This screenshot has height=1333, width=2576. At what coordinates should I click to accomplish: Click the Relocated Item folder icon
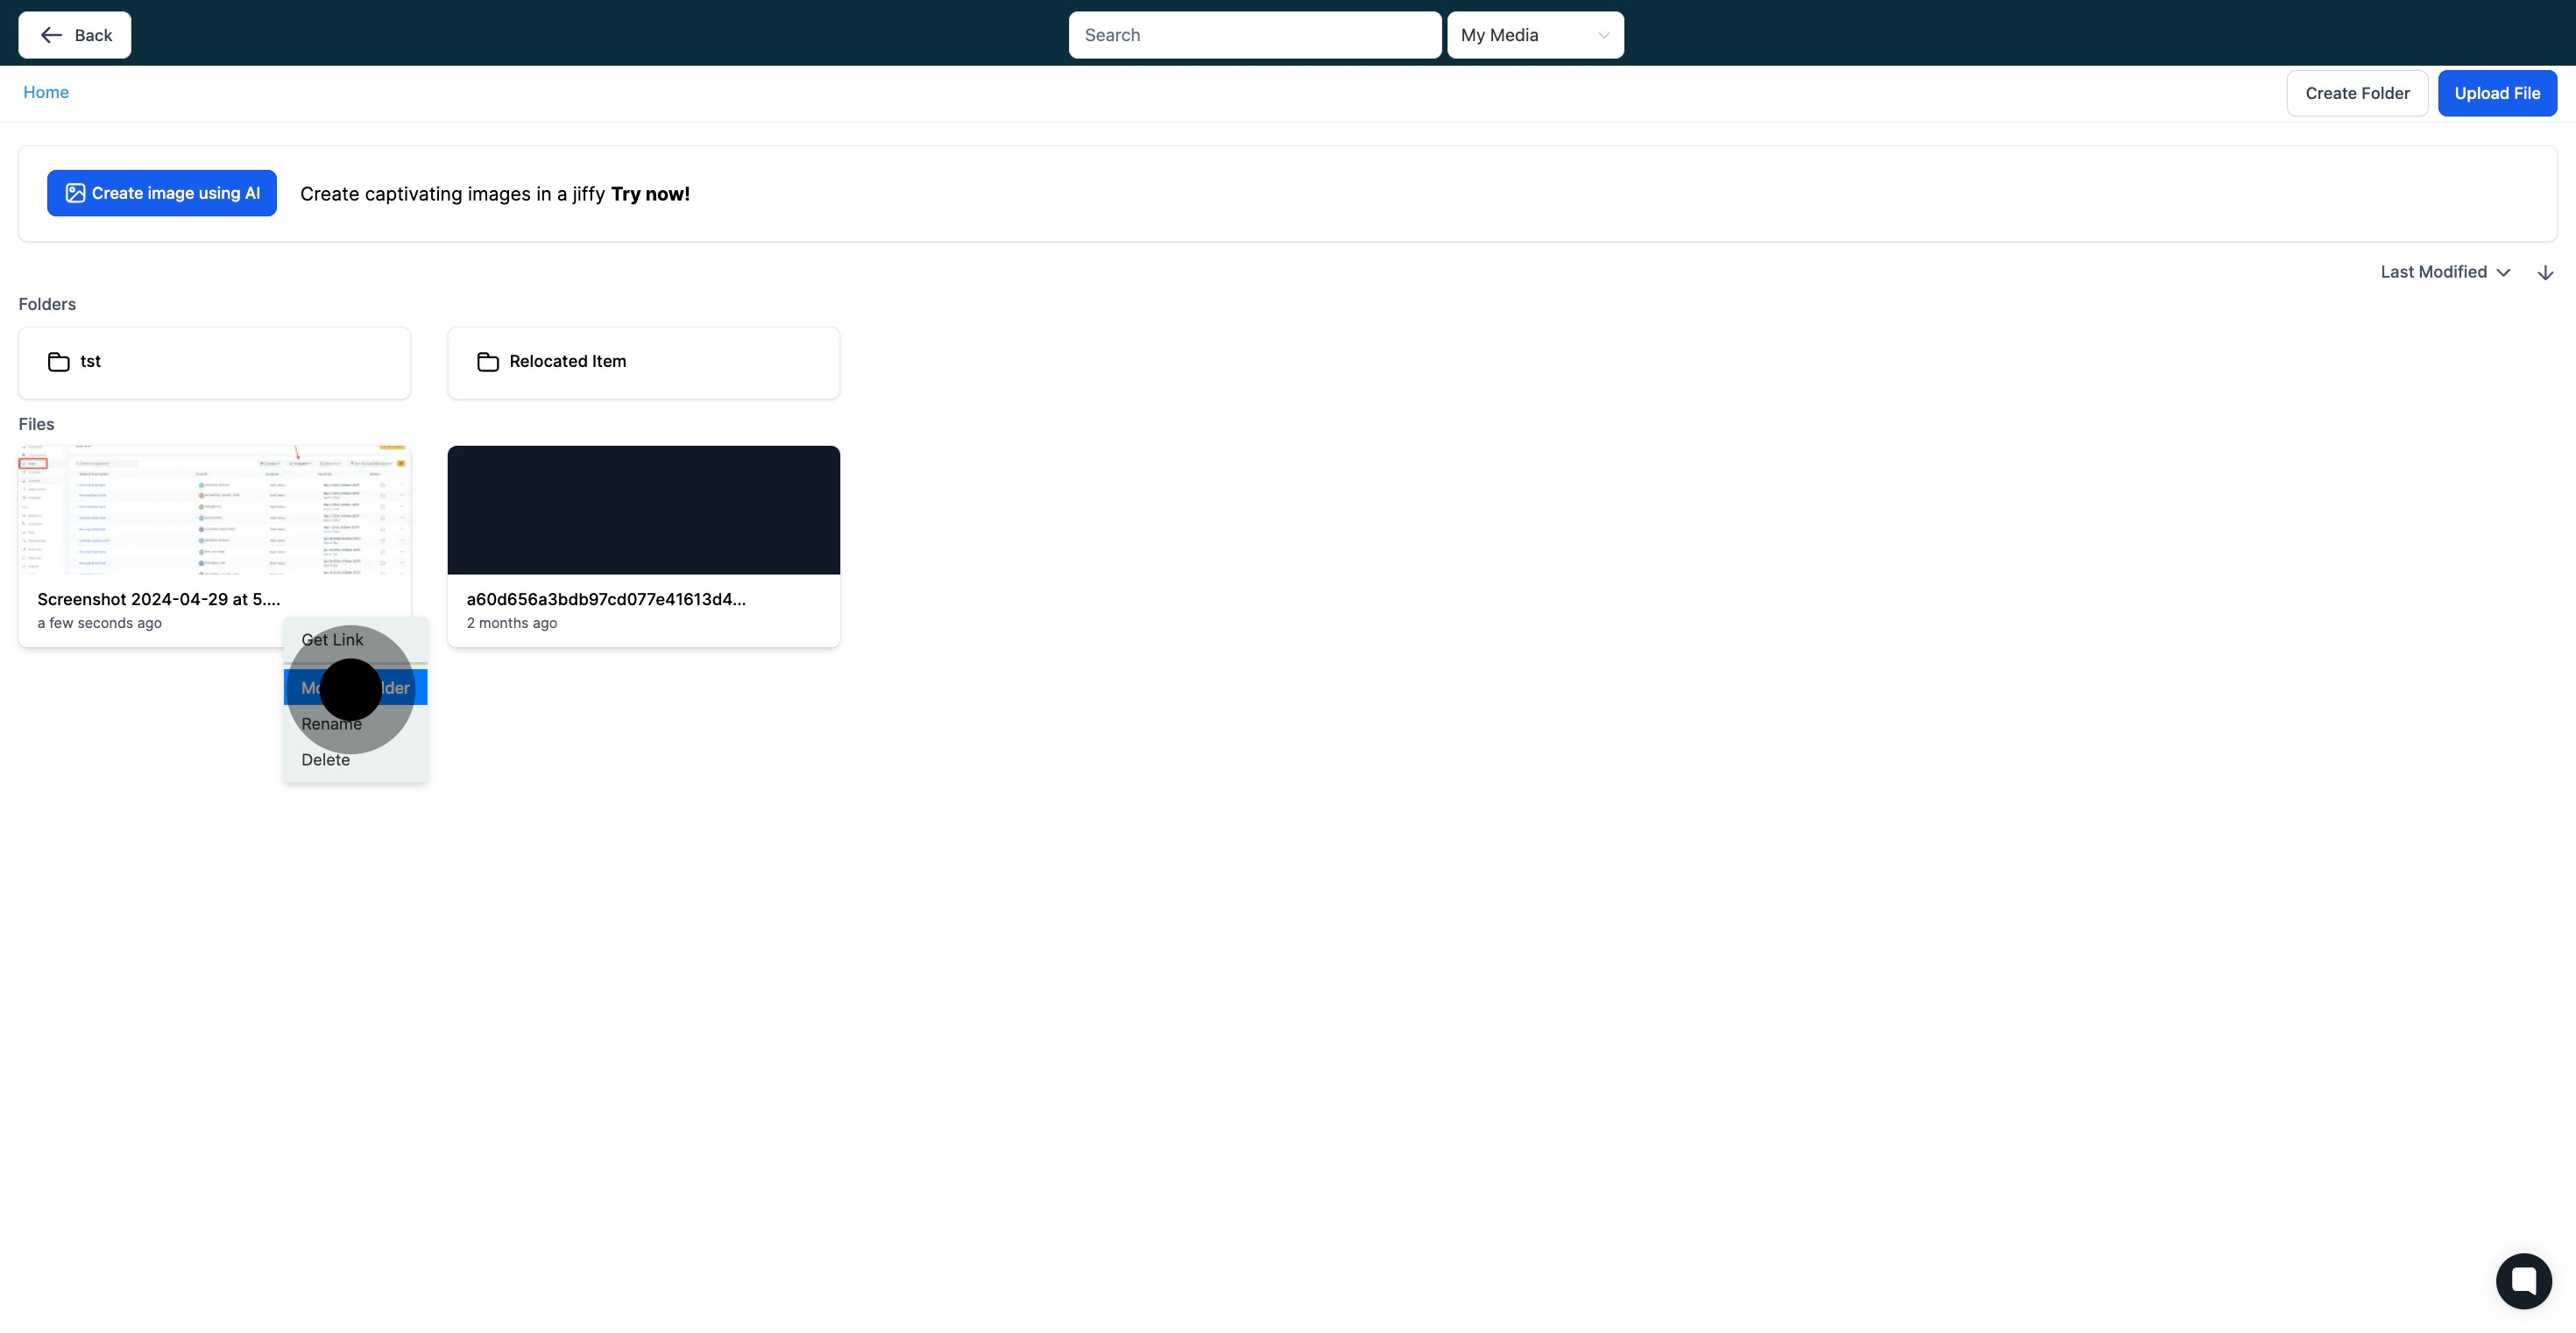pos(488,362)
